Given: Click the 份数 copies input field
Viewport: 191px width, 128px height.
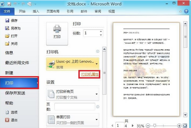Looking at the screenshot, I should (x=91, y=33).
